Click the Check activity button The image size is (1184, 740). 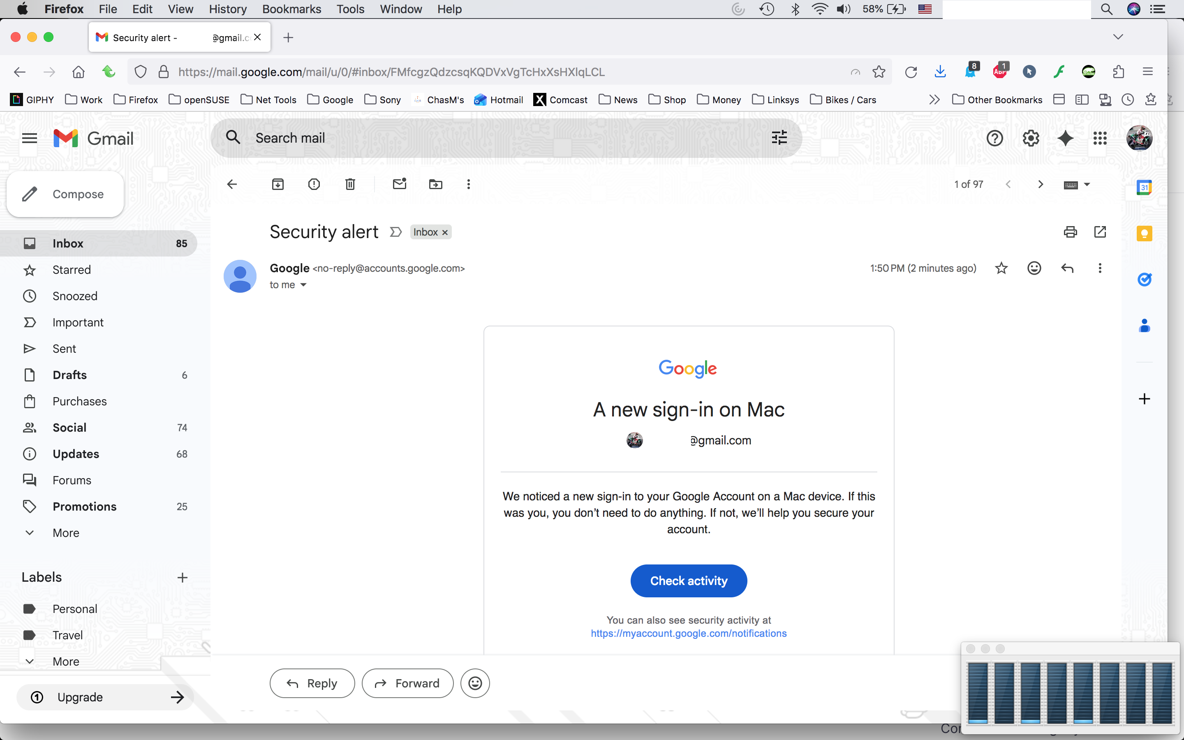click(x=688, y=581)
